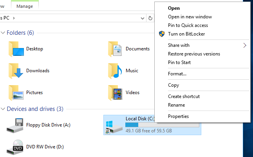Screen dimensions: 253x157
Task: Click the Local Disk (C:) drive icon
Action: tap(114, 127)
